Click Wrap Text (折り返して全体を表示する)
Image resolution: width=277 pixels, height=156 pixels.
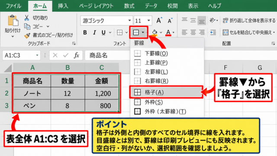(x=249, y=20)
